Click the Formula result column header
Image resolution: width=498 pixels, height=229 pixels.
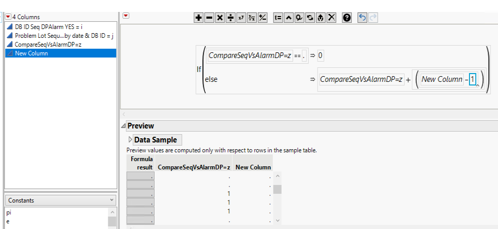141,163
